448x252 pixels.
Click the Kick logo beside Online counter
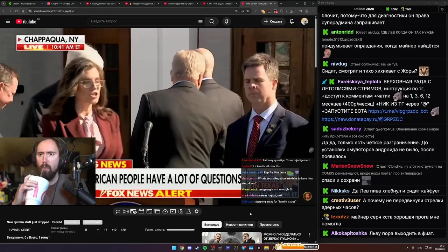point(387,9)
